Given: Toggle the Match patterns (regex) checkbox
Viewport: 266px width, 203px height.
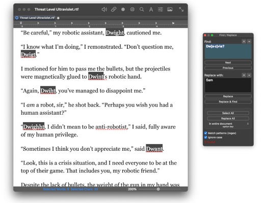Looking at the screenshot, I should coord(205,133).
